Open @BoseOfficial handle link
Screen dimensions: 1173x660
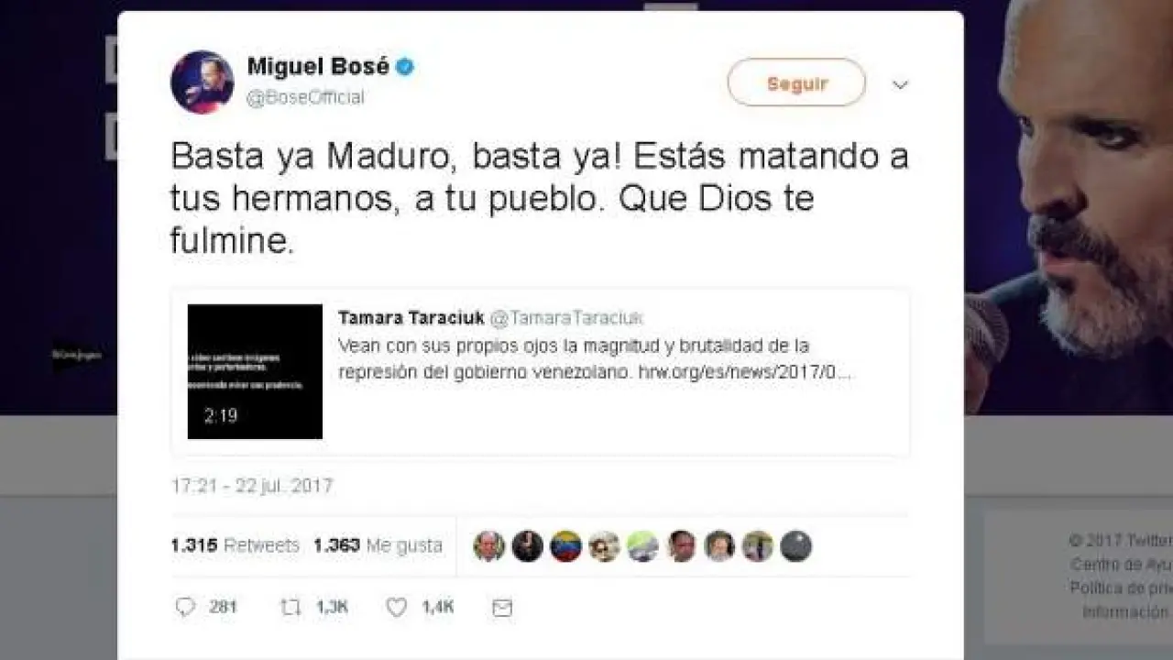tap(306, 97)
